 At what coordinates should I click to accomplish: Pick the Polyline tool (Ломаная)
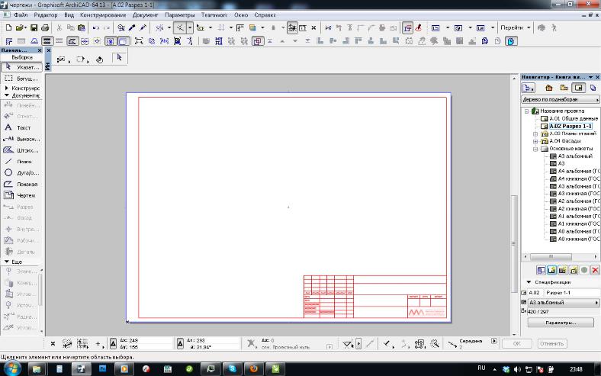click(x=18, y=185)
